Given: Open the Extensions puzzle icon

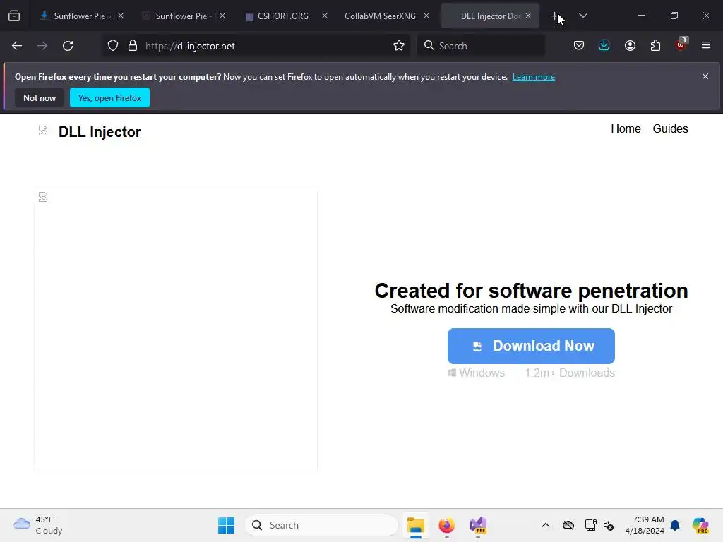Looking at the screenshot, I should coord(655,46).
